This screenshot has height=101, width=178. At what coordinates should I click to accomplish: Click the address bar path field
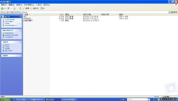click(x=87, y=12)
